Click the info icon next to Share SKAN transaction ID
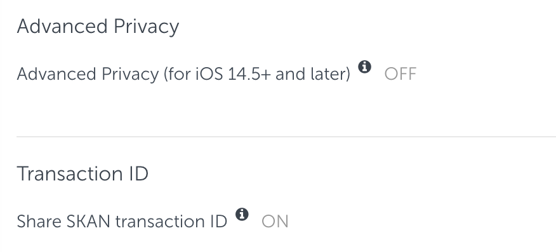Screen dimensions: 556x252 click(x=241, y=214)
